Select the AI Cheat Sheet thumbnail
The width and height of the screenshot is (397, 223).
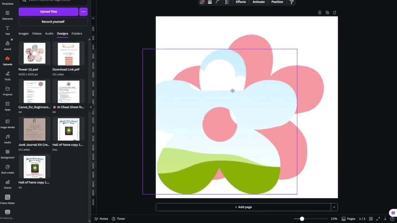click(69, 91)
